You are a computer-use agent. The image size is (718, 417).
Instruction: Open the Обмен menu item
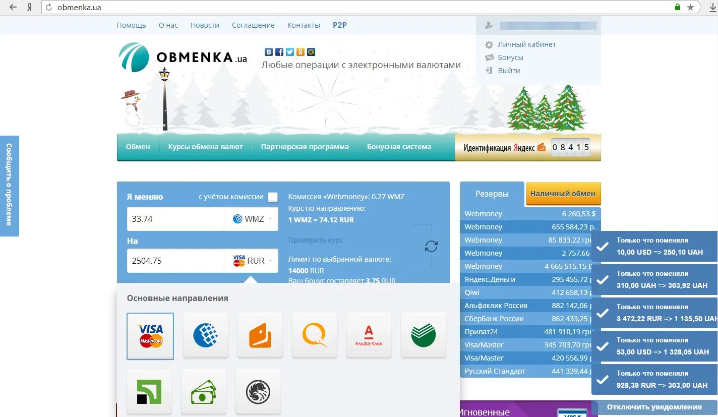coord(138,147)
